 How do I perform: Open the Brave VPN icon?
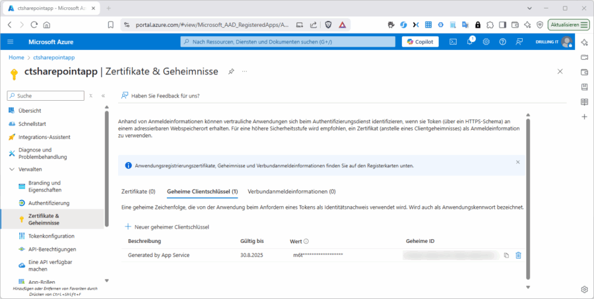(540, 25)
